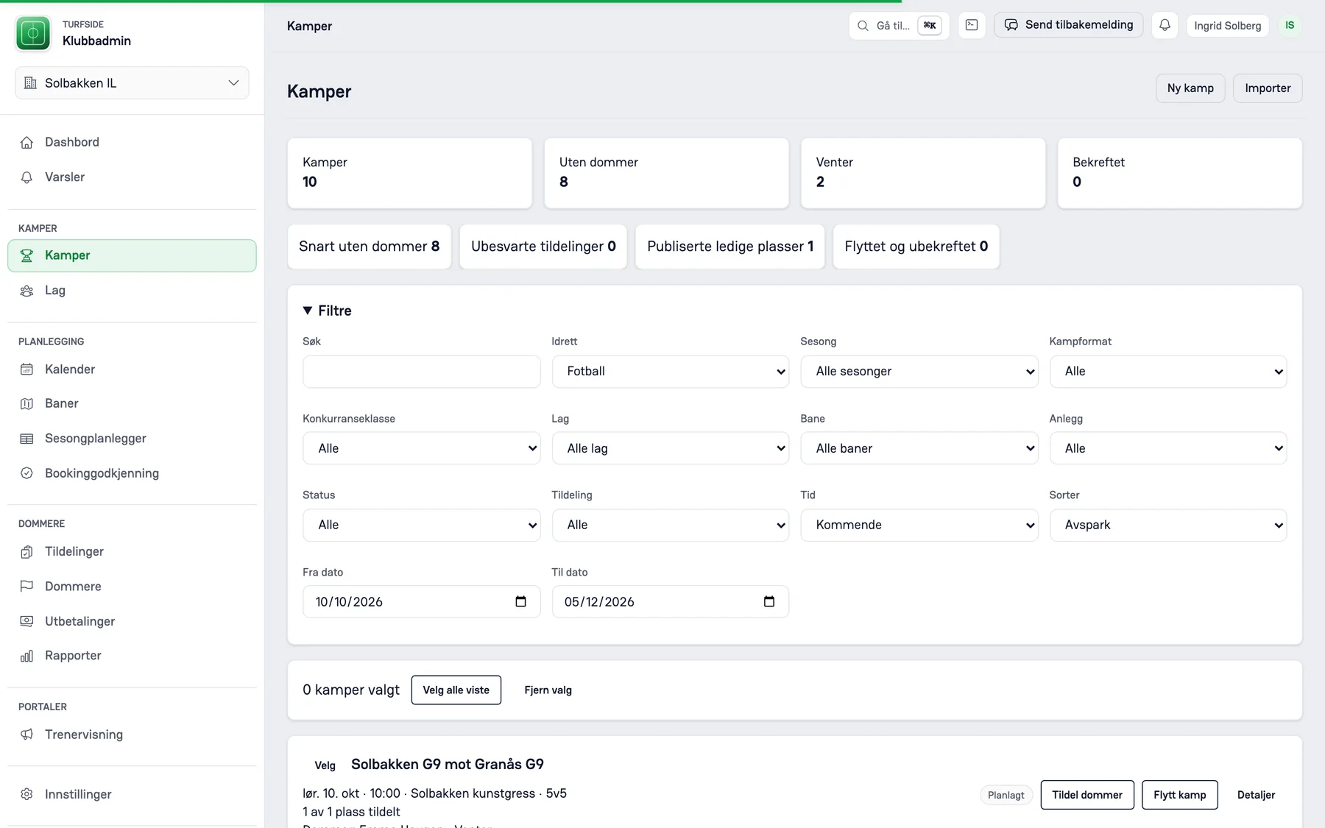The width and height of the screenshot is (1325, 828).
Task: Open calendar picker in Til dato field
Action: (x=769, y=601)
